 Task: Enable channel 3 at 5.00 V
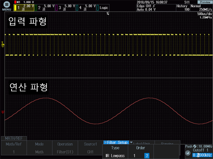[x=65, y=8]
